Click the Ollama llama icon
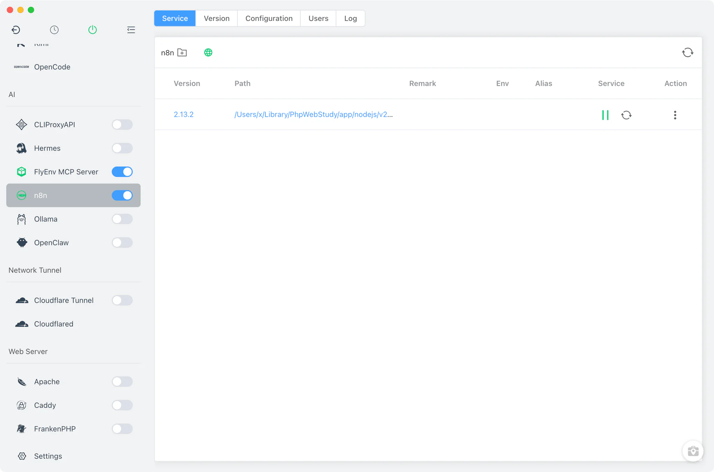Image resolution: width=714 pixels, height=472 pixels. point(21,219)
